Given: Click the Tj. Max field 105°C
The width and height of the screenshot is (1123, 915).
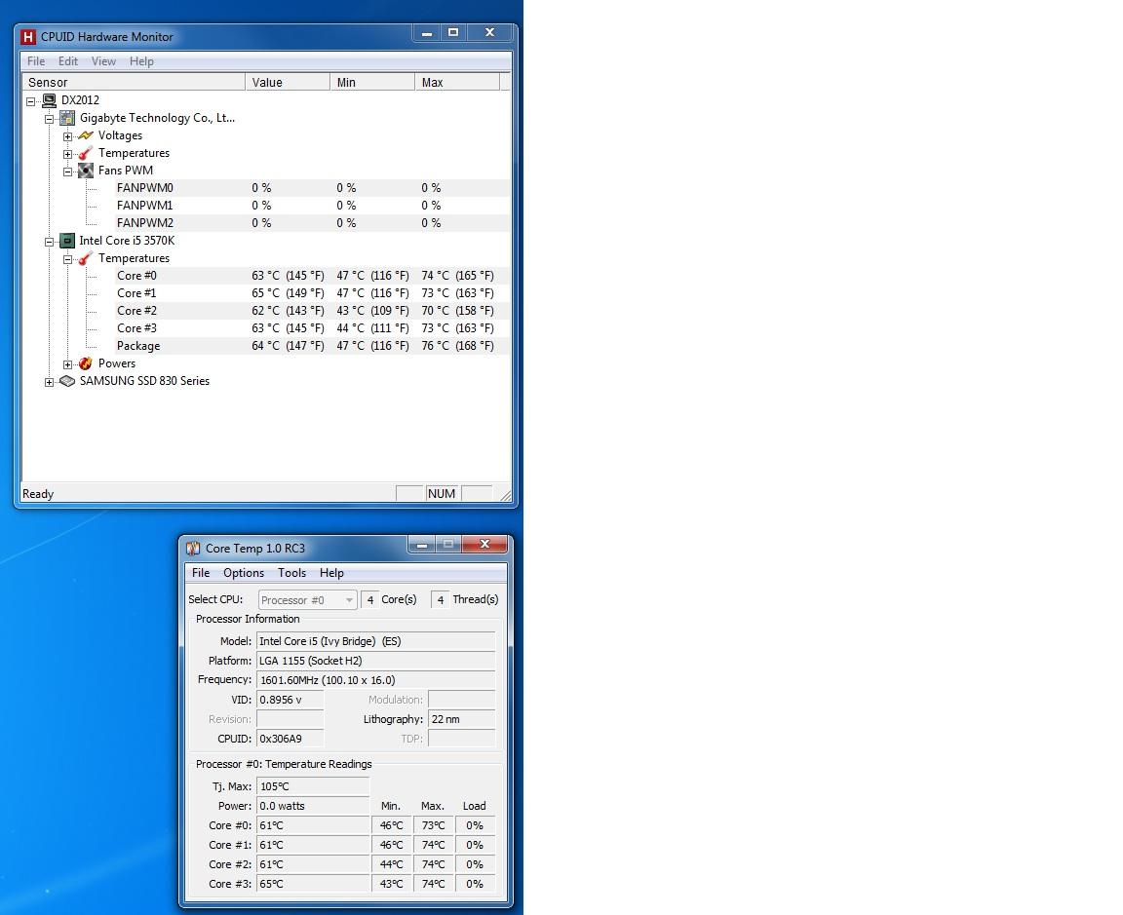Looking at the screenshot, I should (313, 786).
